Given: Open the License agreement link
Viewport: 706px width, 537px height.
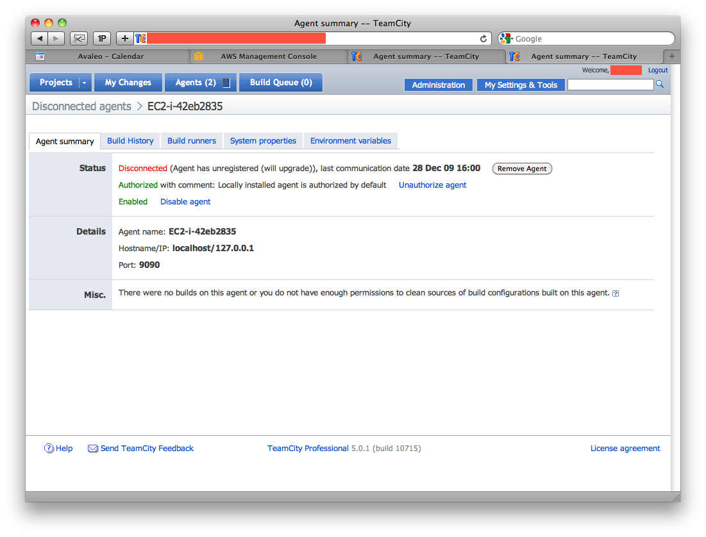Looking at the screenshot, I should pyautogui.click(x=625, y=448).
